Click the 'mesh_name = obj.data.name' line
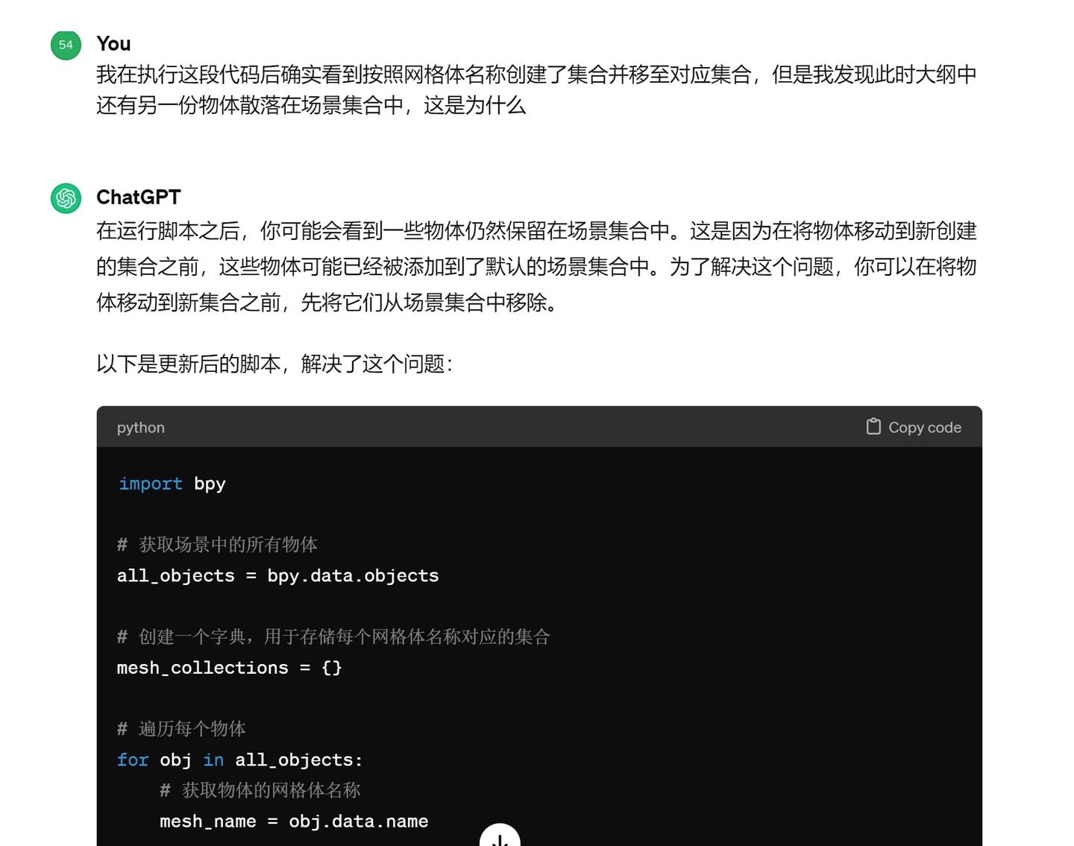The height and width of the screenshot is (846, 1074). (x=294, y=821)
